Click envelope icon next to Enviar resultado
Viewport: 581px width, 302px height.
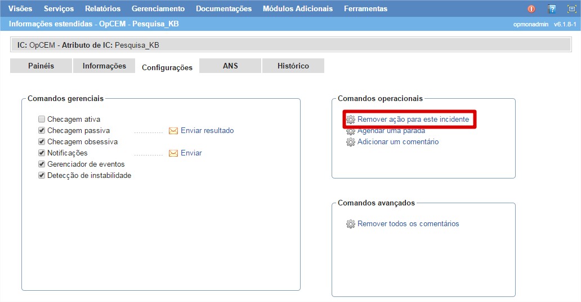[173, 131]
